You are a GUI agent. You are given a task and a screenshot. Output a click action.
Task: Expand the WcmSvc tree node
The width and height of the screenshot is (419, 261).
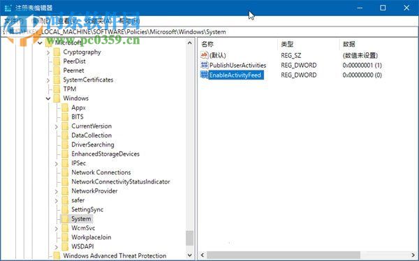pos(57,228)
